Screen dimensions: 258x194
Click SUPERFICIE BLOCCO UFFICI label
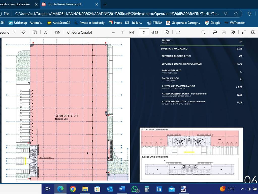click(176, 56)
